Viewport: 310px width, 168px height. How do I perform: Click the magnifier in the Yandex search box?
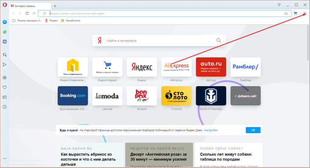[219, 40]
